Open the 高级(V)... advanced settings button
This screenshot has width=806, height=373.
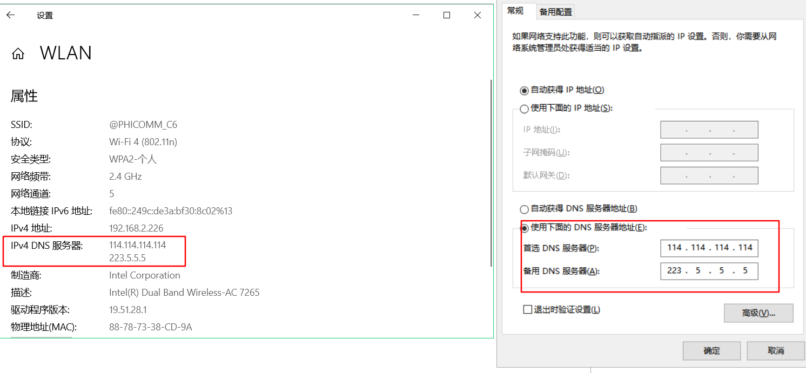(758, 313)
